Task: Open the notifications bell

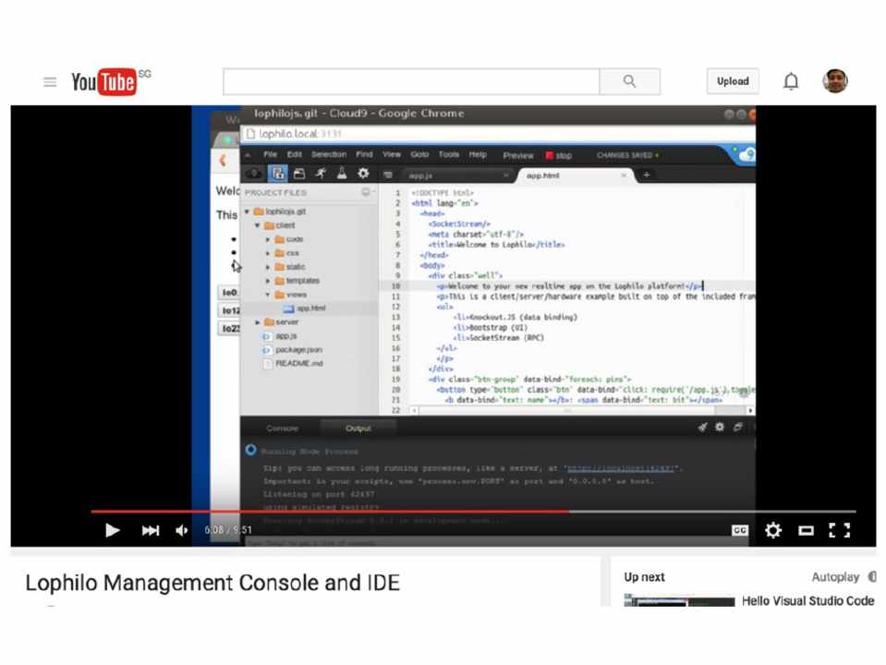Action: [791, 82]
